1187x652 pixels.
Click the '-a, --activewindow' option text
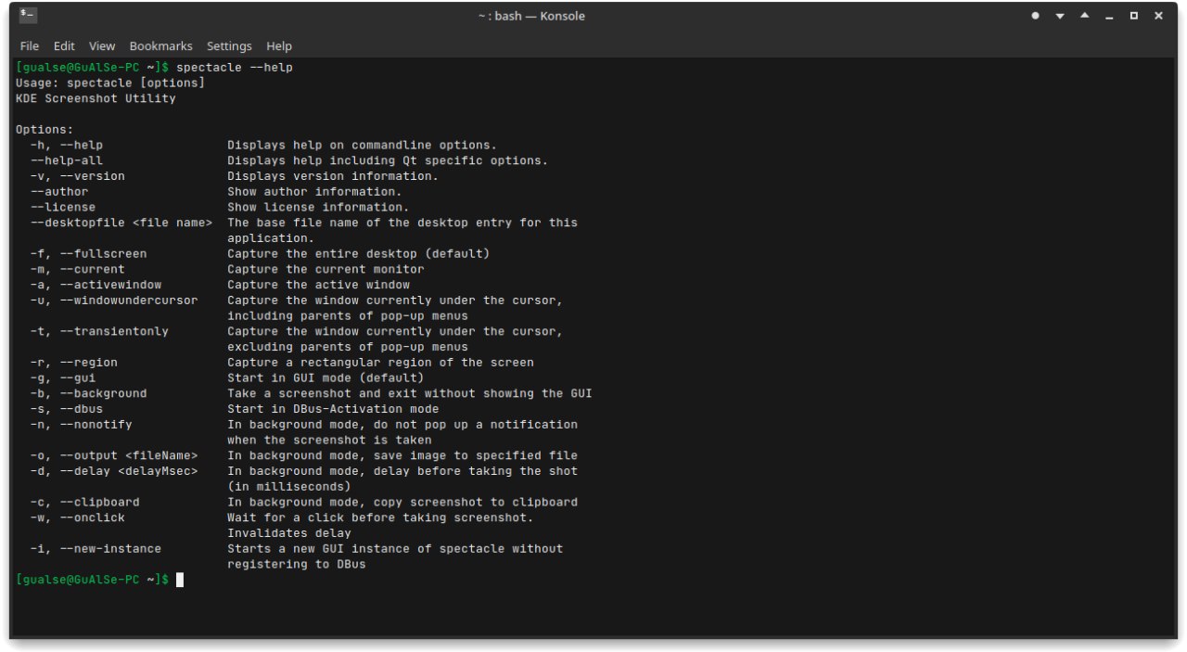coord(96,285)
